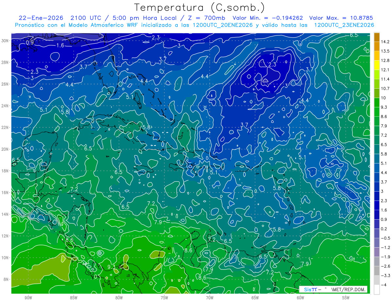Select the validity time '1200UTC_23ENE2026'

tap(344, 25)
